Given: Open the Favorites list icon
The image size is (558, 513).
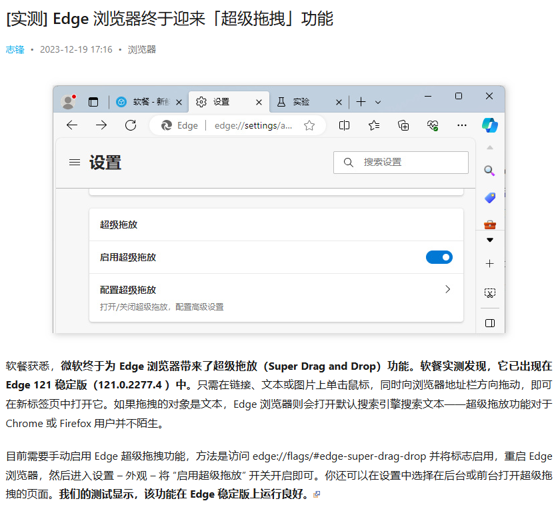Looking at the screenshot, I should pyautogui.click(x=374, y=125).
